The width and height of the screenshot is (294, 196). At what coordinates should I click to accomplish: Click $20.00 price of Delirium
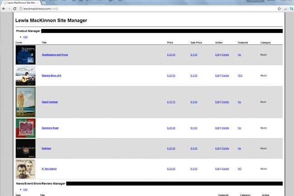coord(171,148)
